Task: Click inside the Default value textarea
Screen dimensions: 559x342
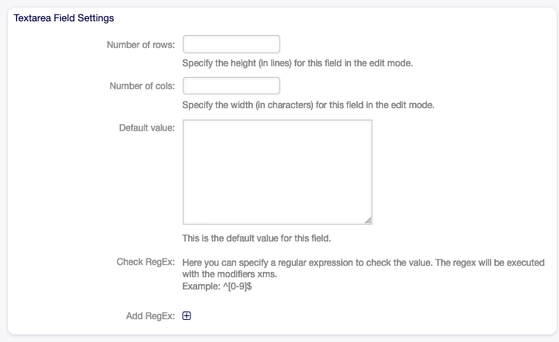Action: 277,171
